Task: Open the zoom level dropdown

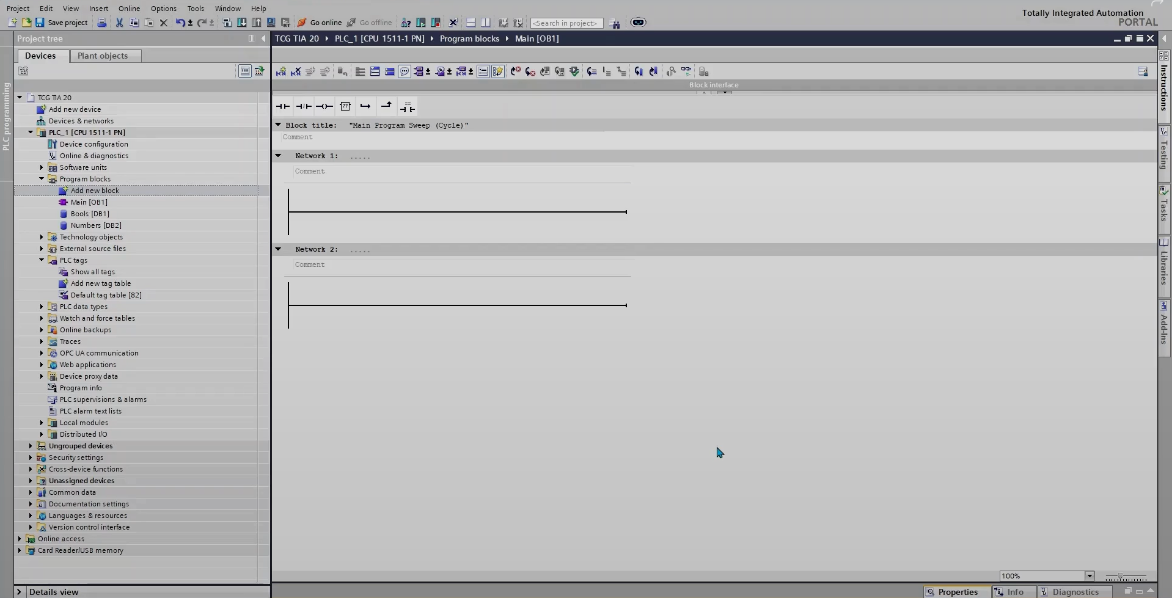Action: pos(1089,576)
